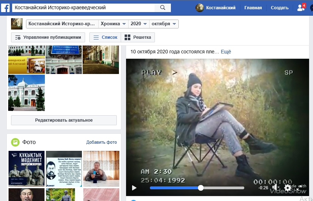313x201 pixels.
Task: Switch to Список view
Action: 105,37
